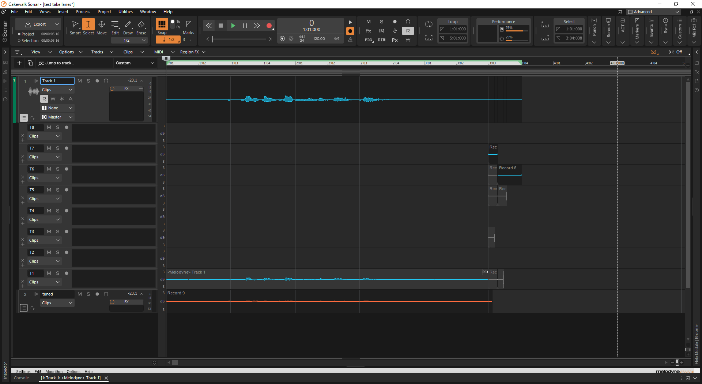This screenshot has height=384, width=702.
Task: Close the Melodyne Track 1 tab
Action: pos(106,378)
